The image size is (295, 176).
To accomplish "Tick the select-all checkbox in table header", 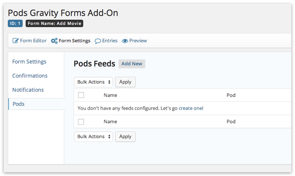I will (81, 95).
